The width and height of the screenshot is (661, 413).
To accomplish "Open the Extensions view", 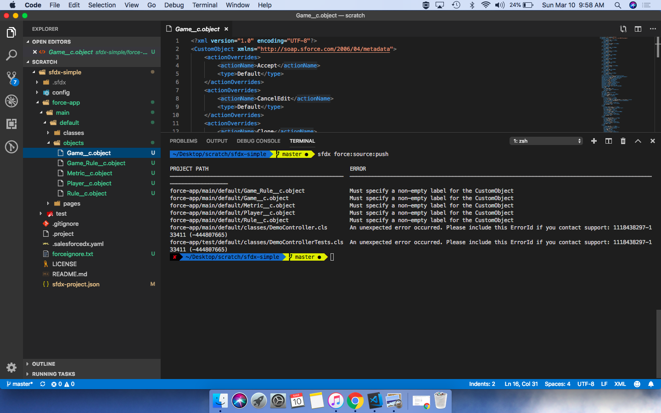I will tap(11, 124).
